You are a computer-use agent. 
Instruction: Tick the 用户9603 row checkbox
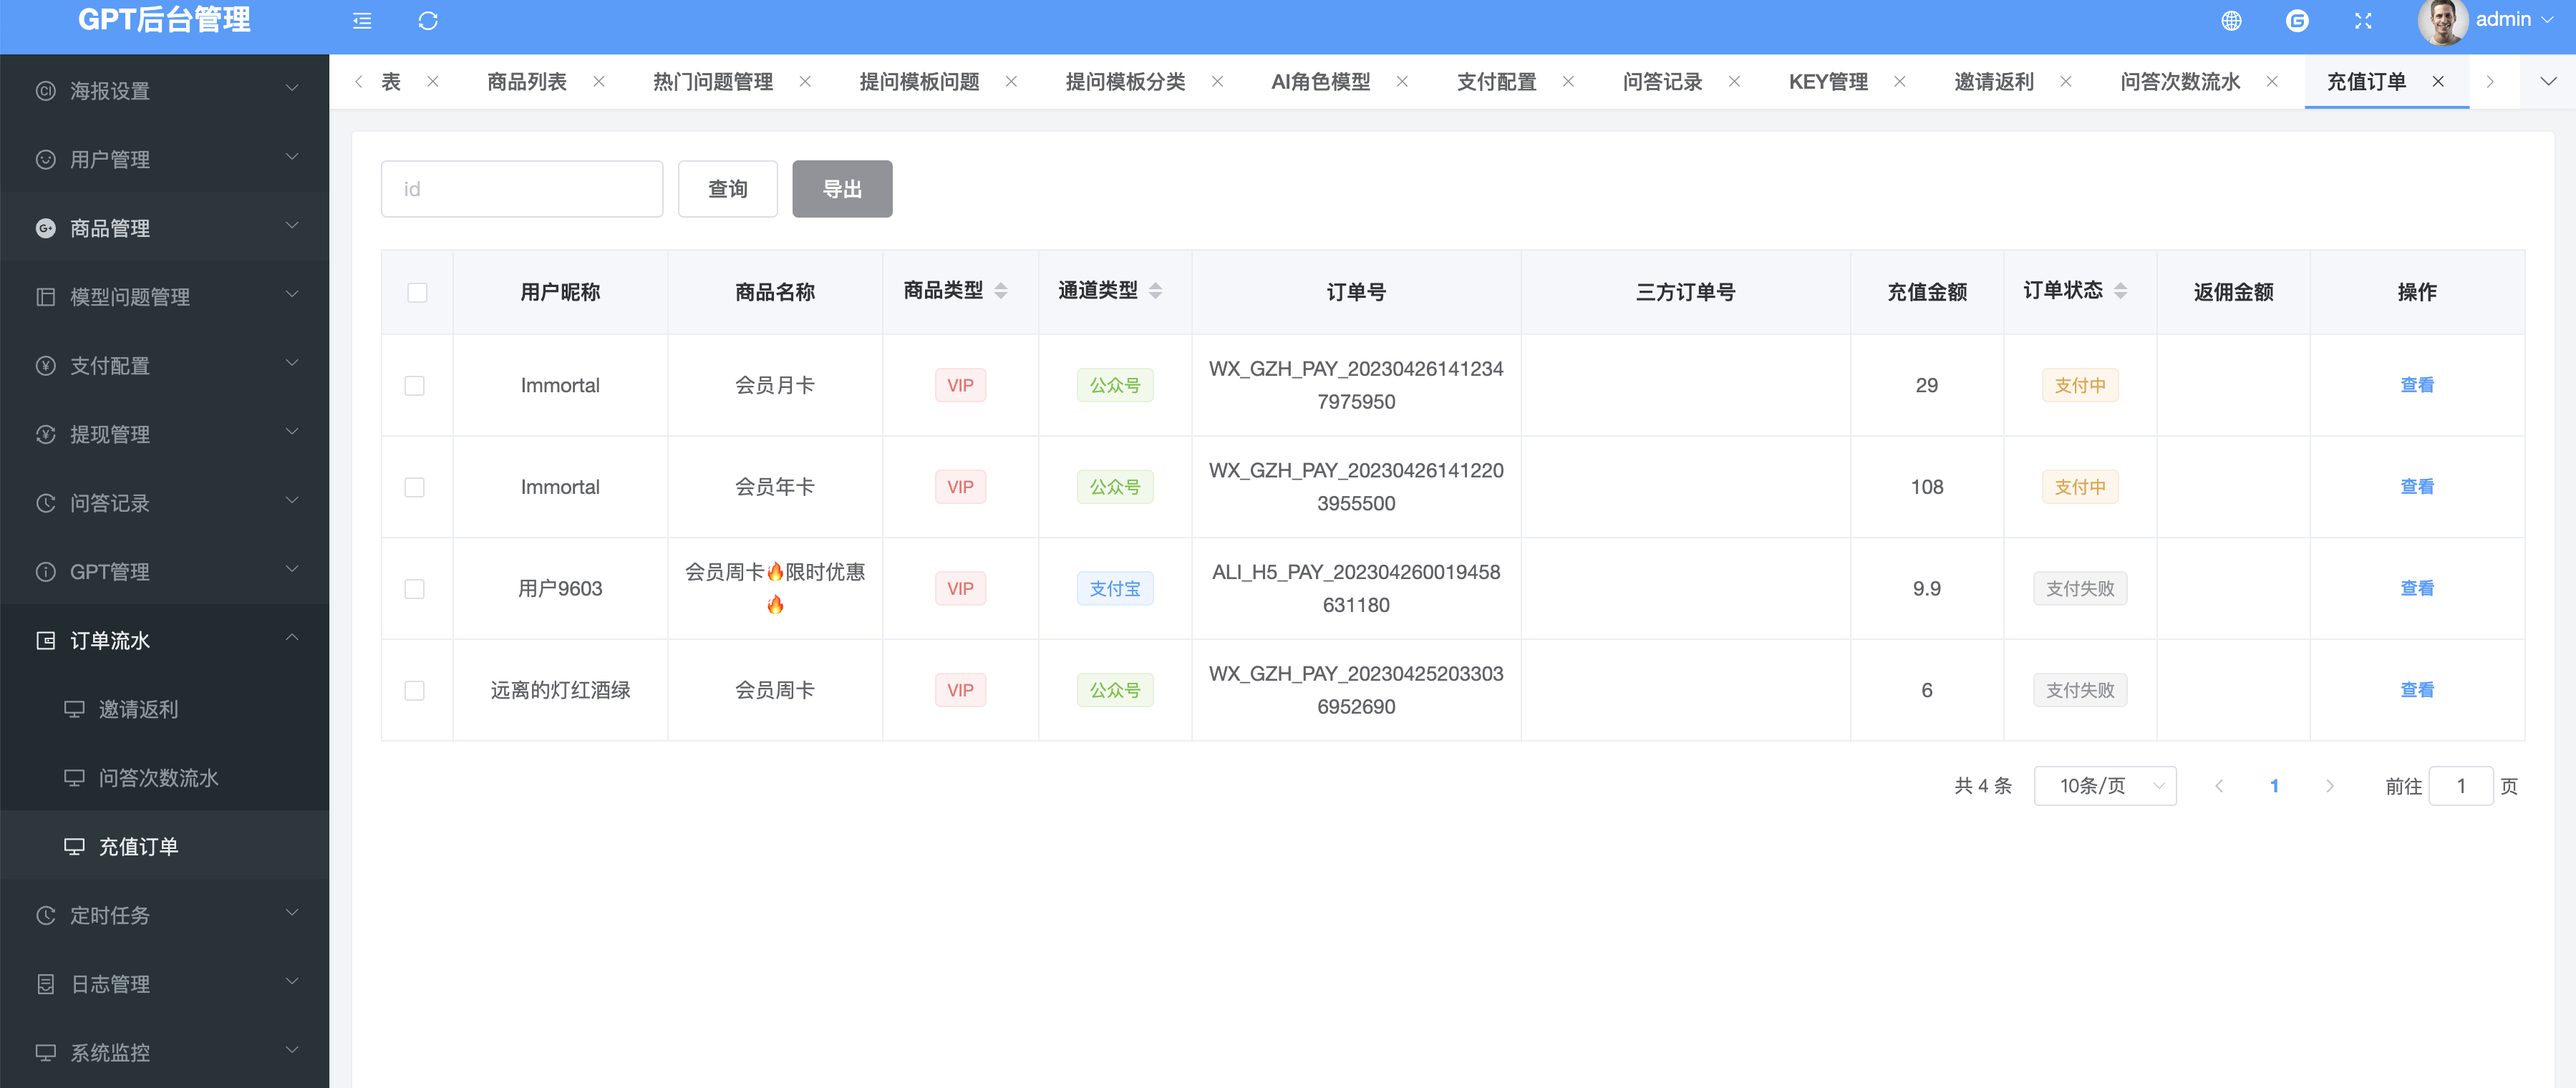pos(414,589)
